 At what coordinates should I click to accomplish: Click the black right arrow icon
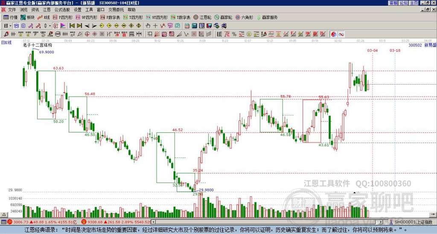click(94, 26)
